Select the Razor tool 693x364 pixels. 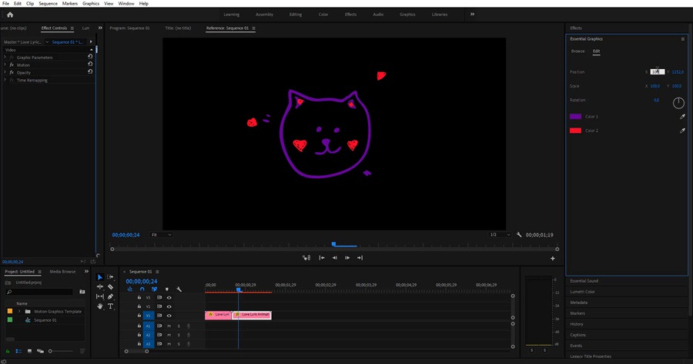click(110, 287)
